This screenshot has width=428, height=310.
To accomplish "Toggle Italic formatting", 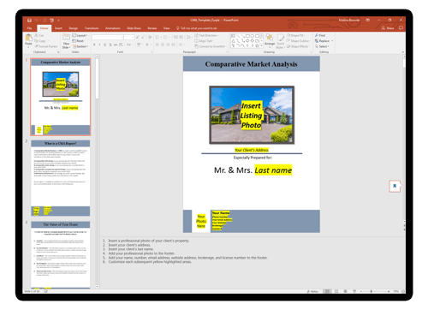I will [99, 45].
